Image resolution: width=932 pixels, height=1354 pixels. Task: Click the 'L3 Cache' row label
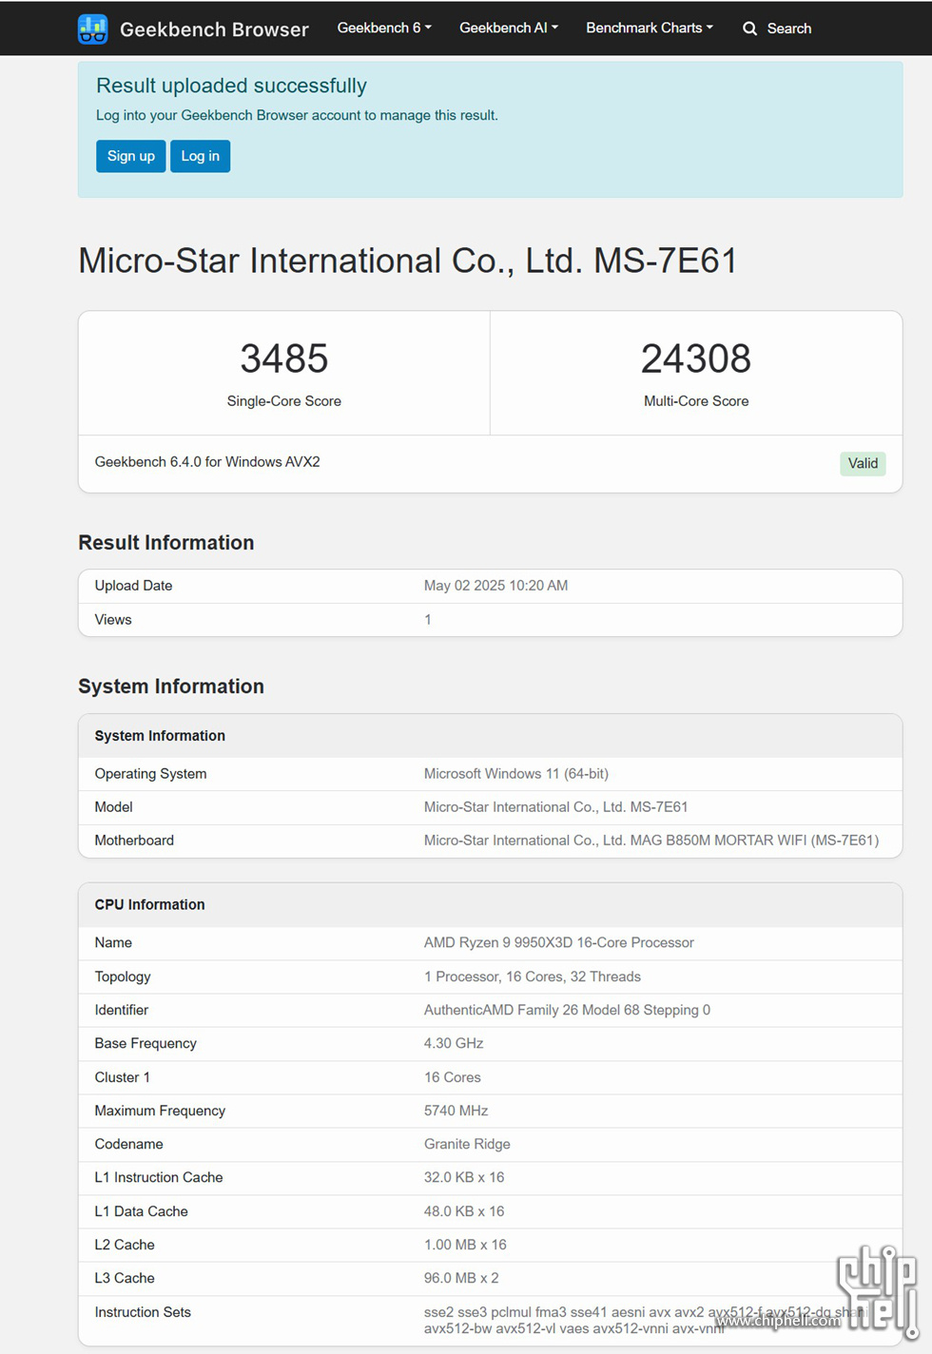pyautogui.click(x=125, y=1278)
